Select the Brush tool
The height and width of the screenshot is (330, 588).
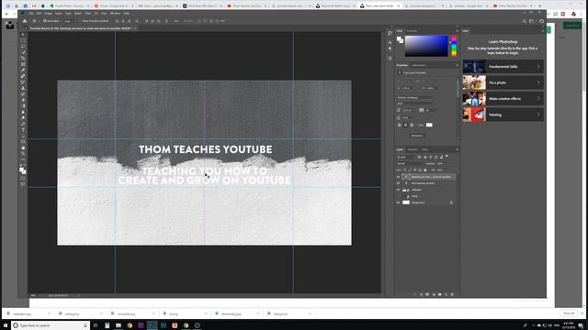(x=23, y=82)
